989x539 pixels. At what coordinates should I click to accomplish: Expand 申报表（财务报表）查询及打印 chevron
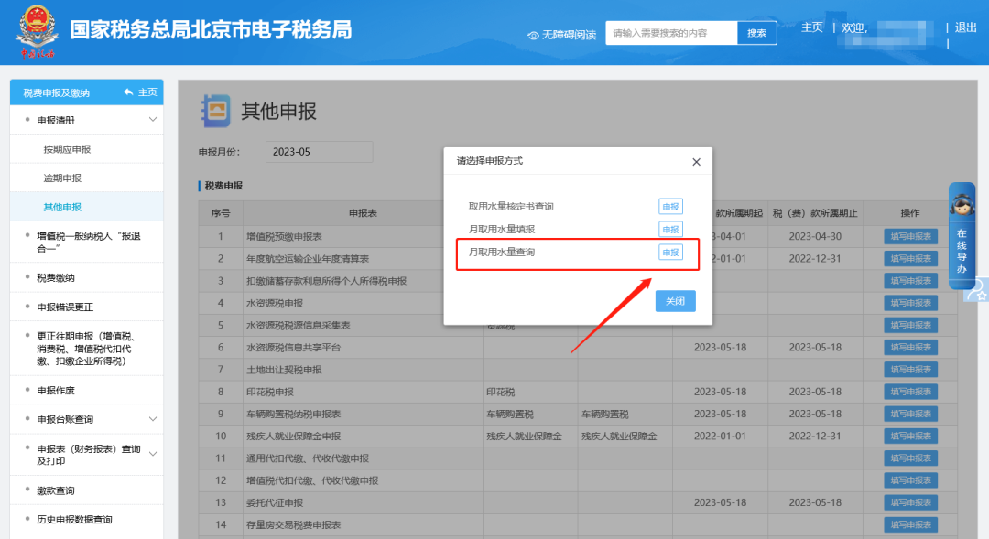tap(153, 454)
